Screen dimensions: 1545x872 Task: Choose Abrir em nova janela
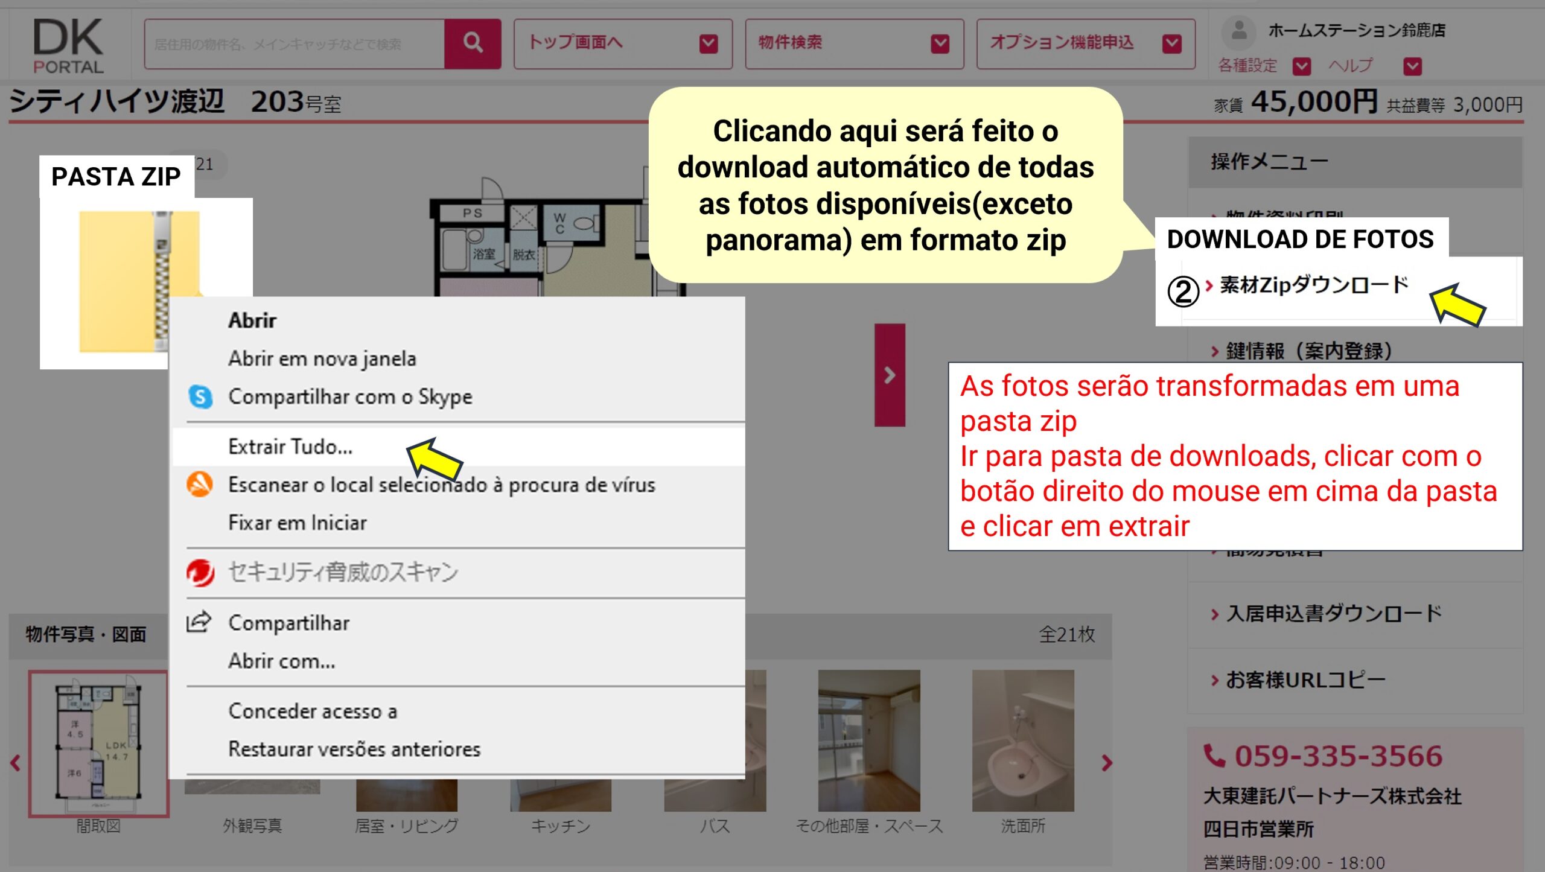point(322,358)
